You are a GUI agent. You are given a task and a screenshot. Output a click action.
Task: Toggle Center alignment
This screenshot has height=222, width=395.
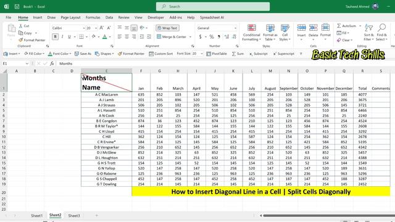point(127,37)
